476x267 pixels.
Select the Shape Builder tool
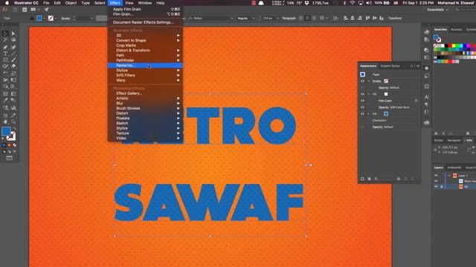tap(5, 87)
